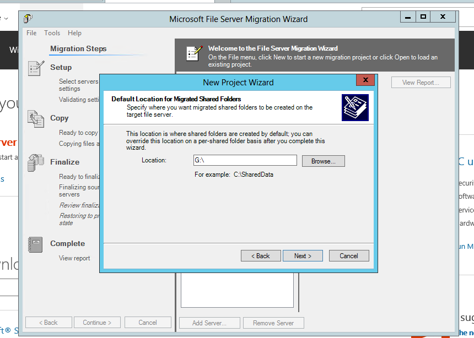The width and height of the screenshot is (474, 338).
Task: Click the Copy step icon
Action: 36,119
